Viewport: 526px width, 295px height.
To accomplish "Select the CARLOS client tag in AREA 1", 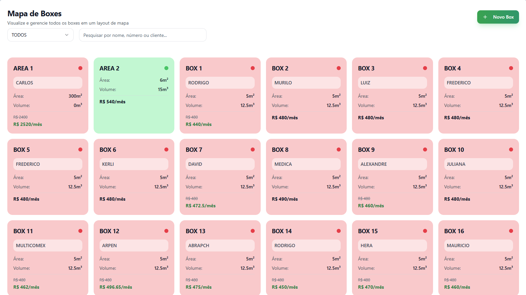I will [48, 83].
